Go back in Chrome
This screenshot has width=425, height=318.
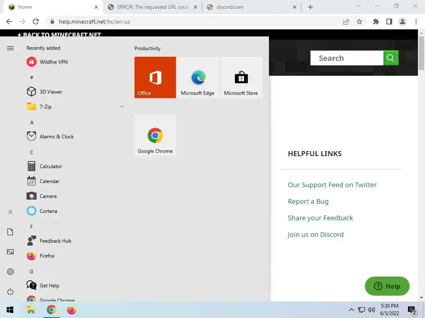9,22
